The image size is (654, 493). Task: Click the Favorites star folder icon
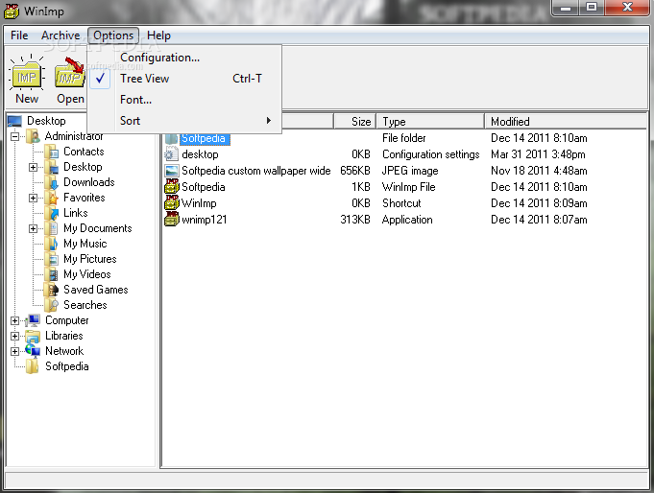[x=52, y=198]
